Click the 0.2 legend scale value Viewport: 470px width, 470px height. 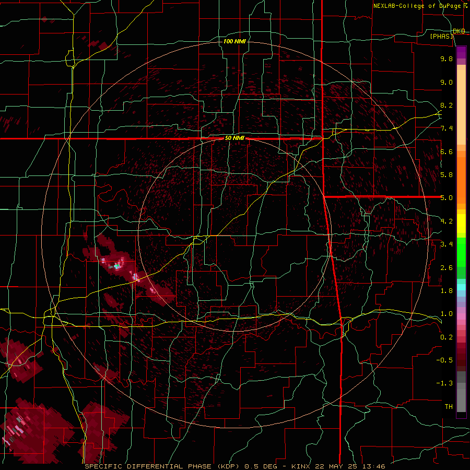pos(446,337)
